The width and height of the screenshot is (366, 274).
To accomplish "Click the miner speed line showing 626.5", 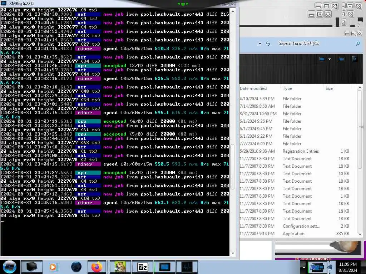I will [x=115, y=78].
